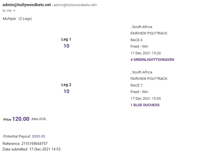Click RACE 7 text in Leg 2
Viewport: 210px width, 153px height.
point(137,85)
